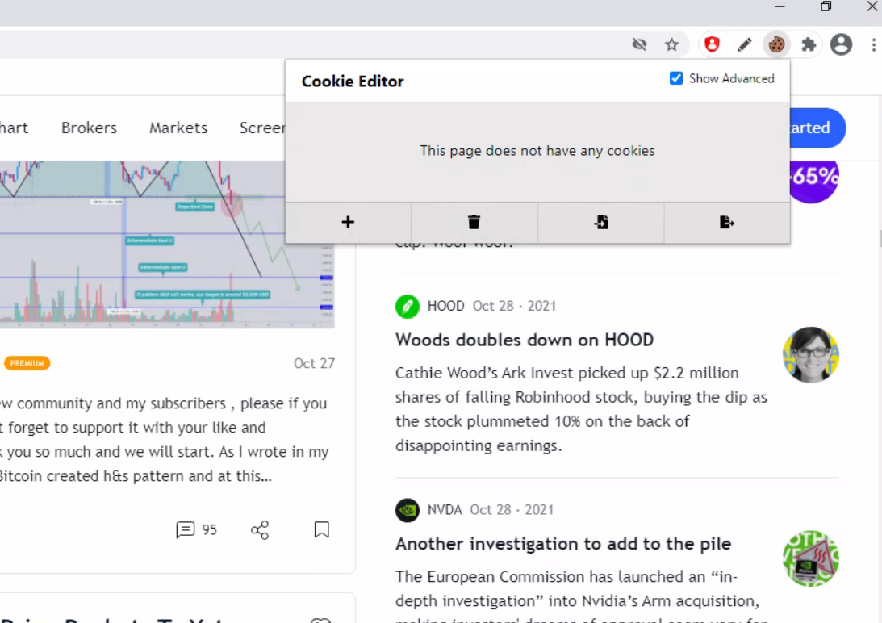Click the Bitcoin h&s pattern post description
The image size is (882, 623).
pyautogui.click(x=165, y=440)
